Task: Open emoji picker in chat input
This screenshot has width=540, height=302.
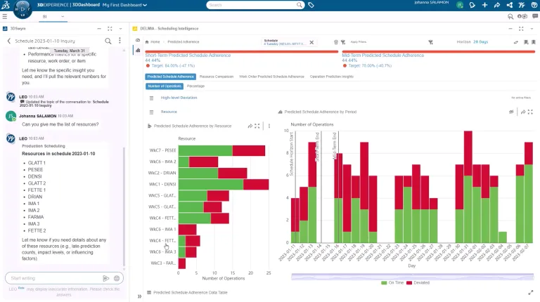Action: tap(117, 278)
